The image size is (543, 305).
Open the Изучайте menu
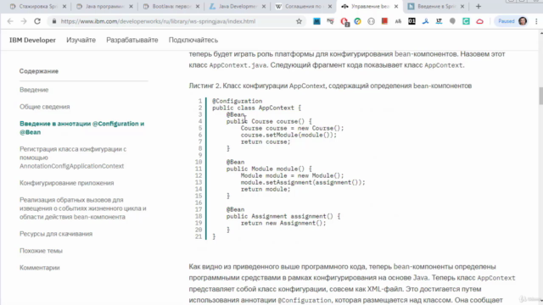point(81,40)
